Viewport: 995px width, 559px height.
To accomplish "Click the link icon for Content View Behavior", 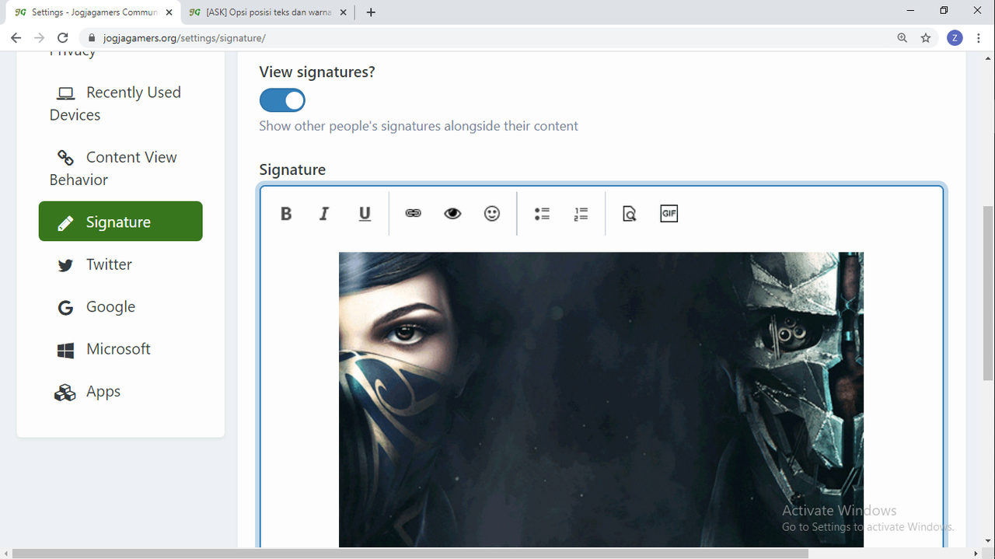I will (66, 158).
